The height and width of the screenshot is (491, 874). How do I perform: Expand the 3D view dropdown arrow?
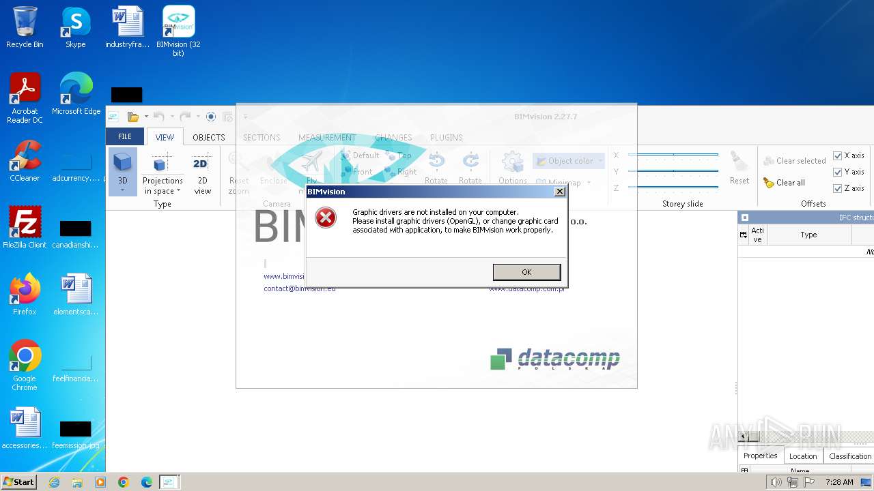pos(122,190)
